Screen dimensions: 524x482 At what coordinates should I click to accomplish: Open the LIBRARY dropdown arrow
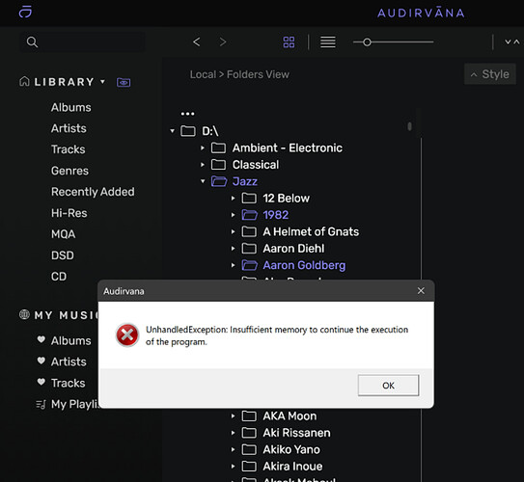102,81
